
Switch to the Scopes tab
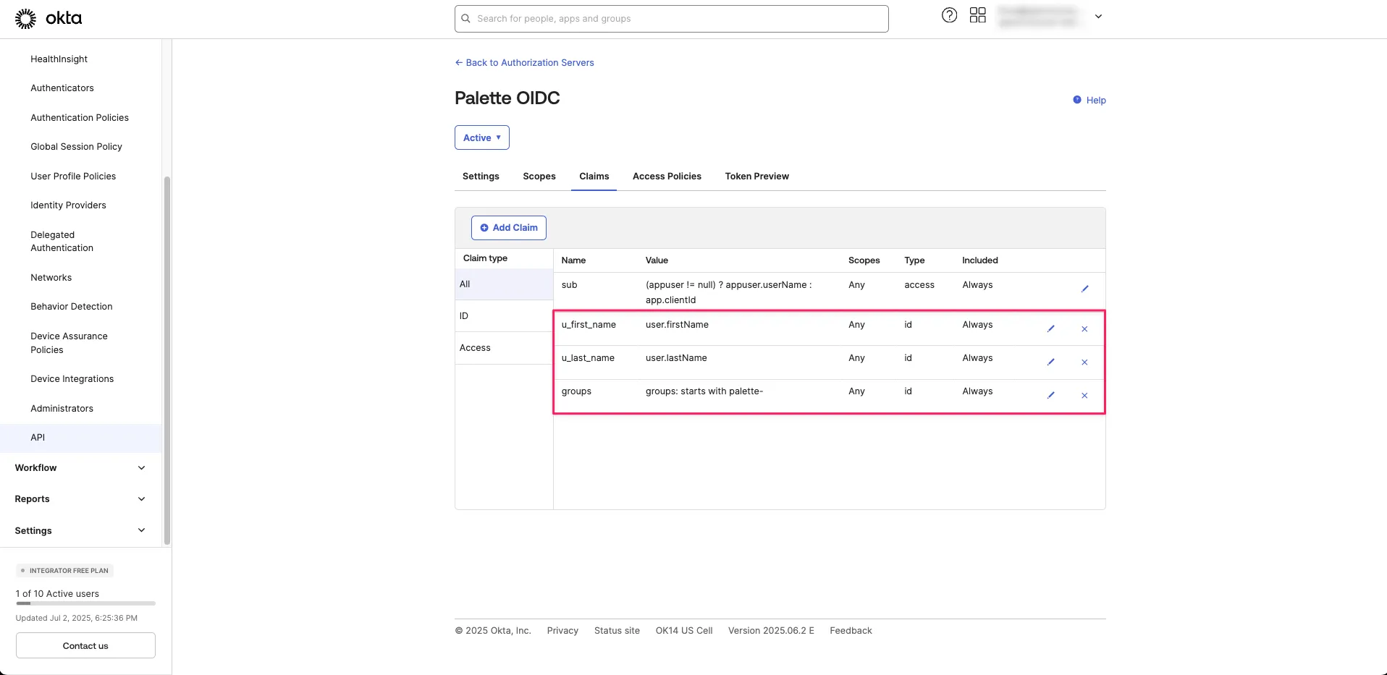pyautogui.click(x=539, y=177)
